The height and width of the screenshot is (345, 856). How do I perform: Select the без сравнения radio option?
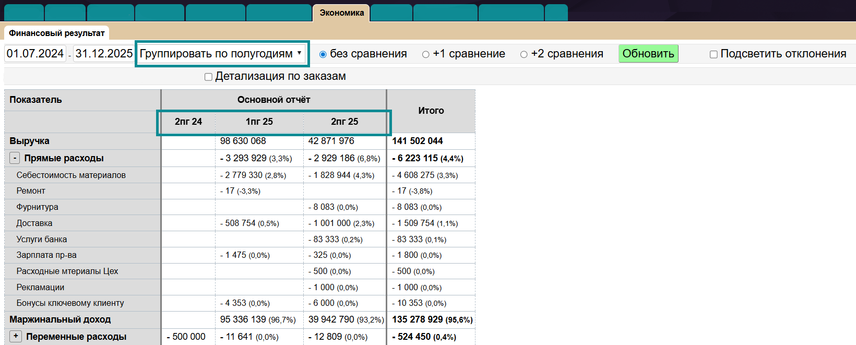323,54
